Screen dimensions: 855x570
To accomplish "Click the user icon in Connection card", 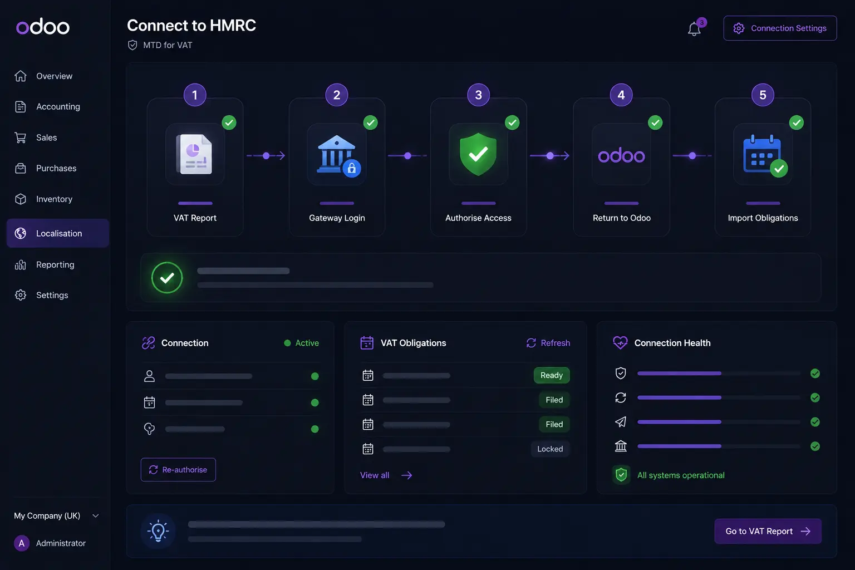I will click(x=149, y=376).
